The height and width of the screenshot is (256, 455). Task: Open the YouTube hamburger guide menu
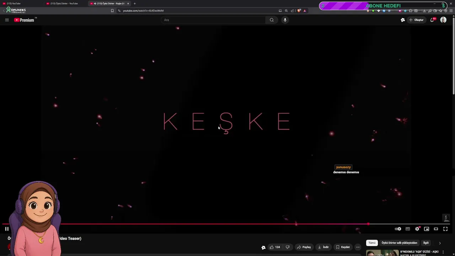click(7, 20)
